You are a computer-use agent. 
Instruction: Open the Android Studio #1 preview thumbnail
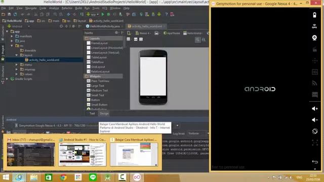[x=82, y=155]
